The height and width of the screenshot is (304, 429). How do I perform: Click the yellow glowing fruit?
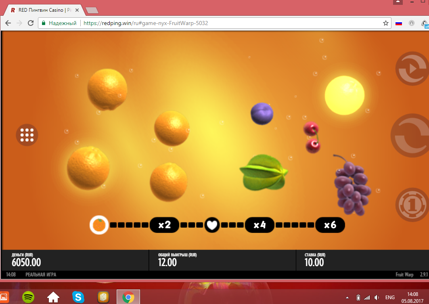coord(345,95)
